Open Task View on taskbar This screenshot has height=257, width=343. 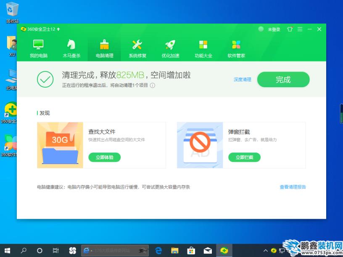[56, 250]
